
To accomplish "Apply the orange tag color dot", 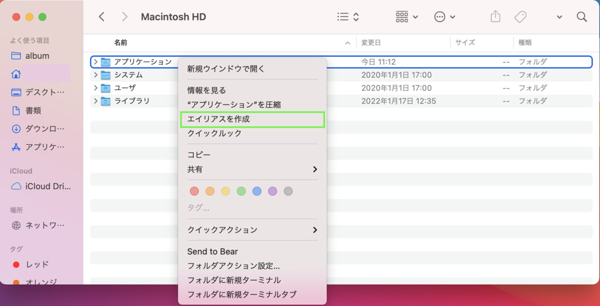I will (210, 191).
